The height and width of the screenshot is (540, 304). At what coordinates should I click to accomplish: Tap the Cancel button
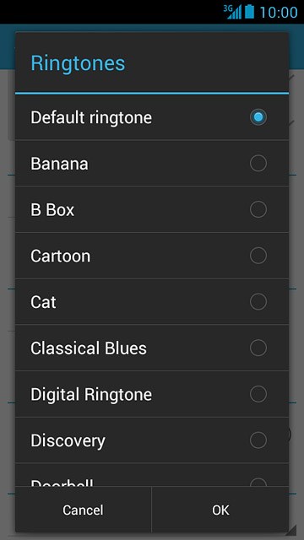pyautogui.click(x=83, y=510)
